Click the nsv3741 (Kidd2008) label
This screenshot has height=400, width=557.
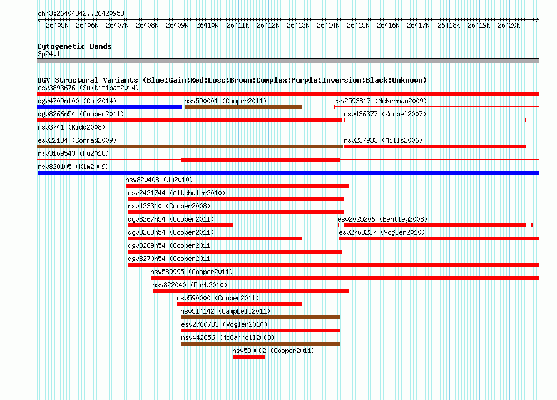(71, 127)
